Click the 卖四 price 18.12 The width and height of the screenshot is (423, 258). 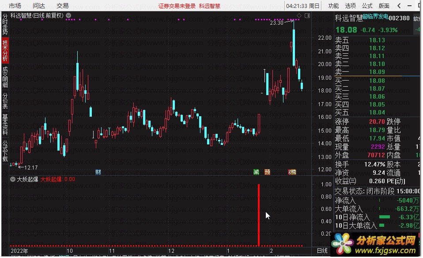[x=377, y=48]
